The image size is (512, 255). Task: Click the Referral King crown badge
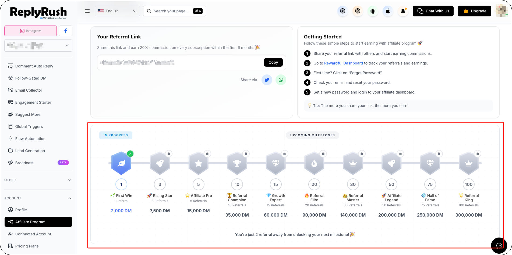[469, 163]
